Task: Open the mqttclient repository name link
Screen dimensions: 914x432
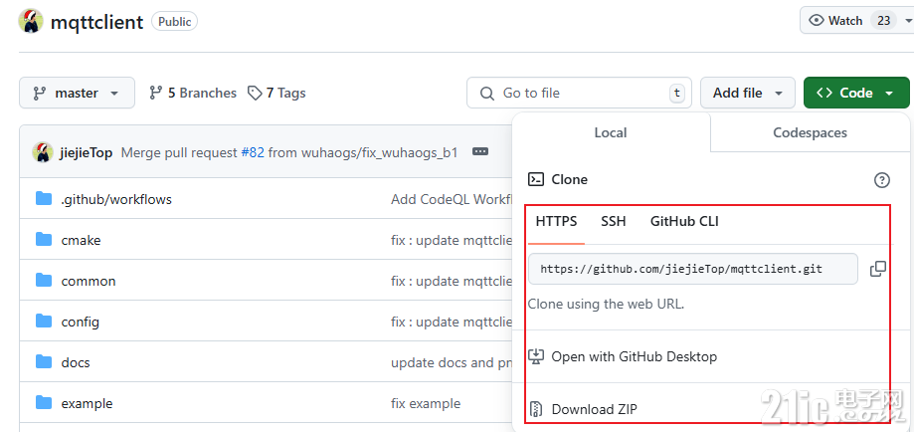Action: pos(96,22)
